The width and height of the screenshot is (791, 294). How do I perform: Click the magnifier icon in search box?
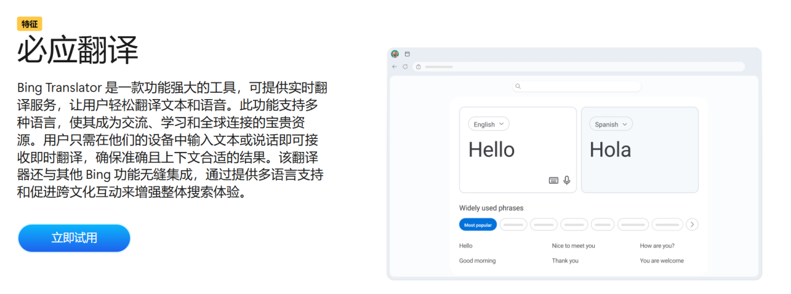(519, 87)
